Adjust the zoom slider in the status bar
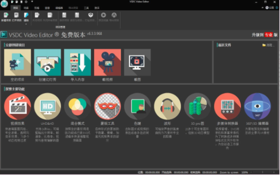This screenshot has height=175, width=280. pyautogui.click(x=263, y=172)
